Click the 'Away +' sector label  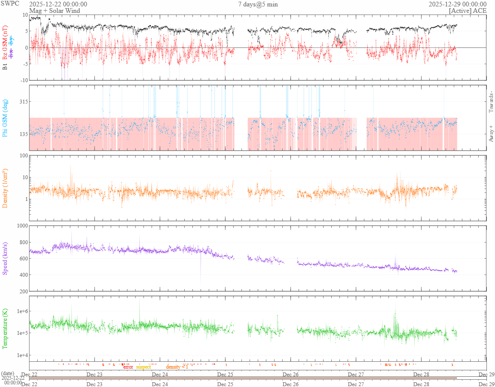pyautogui.click(x=491, y=133)
